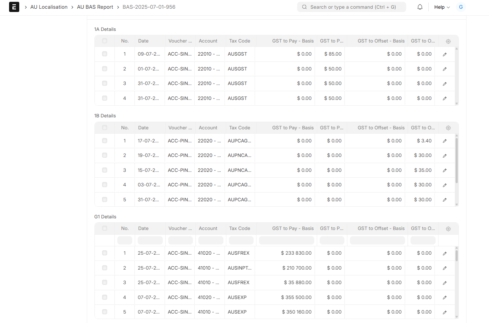Viewport: 489px width, 323px height.
Task: Go to AU Localisation breadcrumb
Action: point(49,7)
